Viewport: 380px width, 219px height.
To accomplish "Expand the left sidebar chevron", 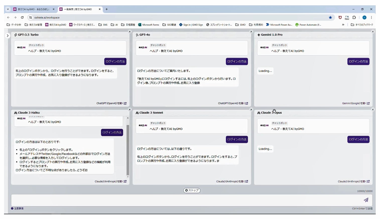I will (8, 36).
